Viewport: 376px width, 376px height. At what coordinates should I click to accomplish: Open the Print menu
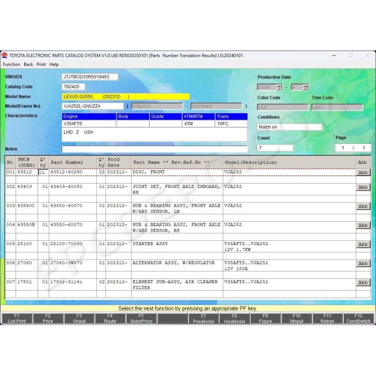tap(41, 64)
